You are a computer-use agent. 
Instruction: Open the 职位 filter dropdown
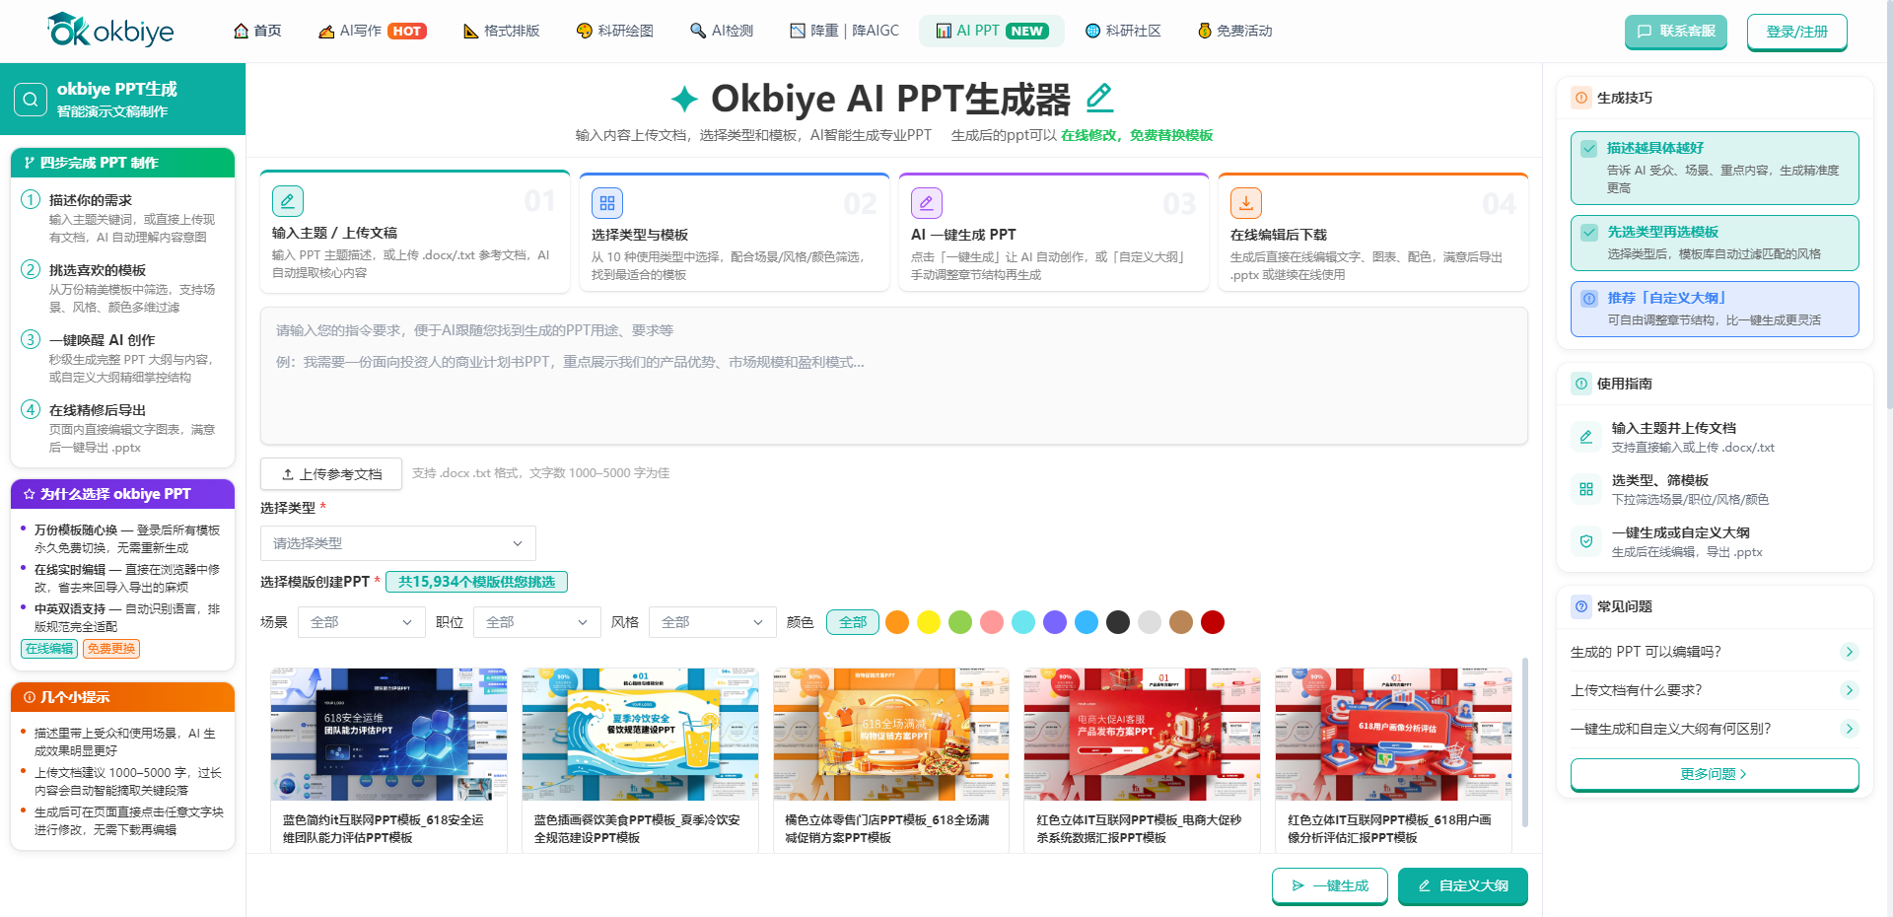[x=537, y=622]
